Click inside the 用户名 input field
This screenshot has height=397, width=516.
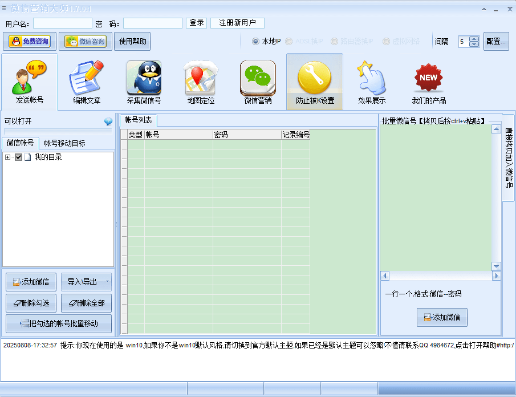[63, 23]
